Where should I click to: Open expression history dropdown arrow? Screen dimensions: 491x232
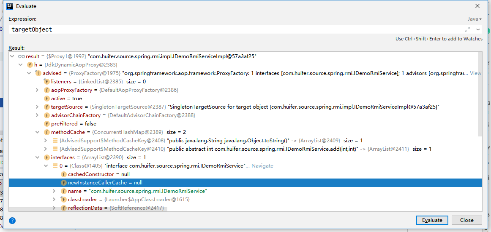tap(478, 29)
